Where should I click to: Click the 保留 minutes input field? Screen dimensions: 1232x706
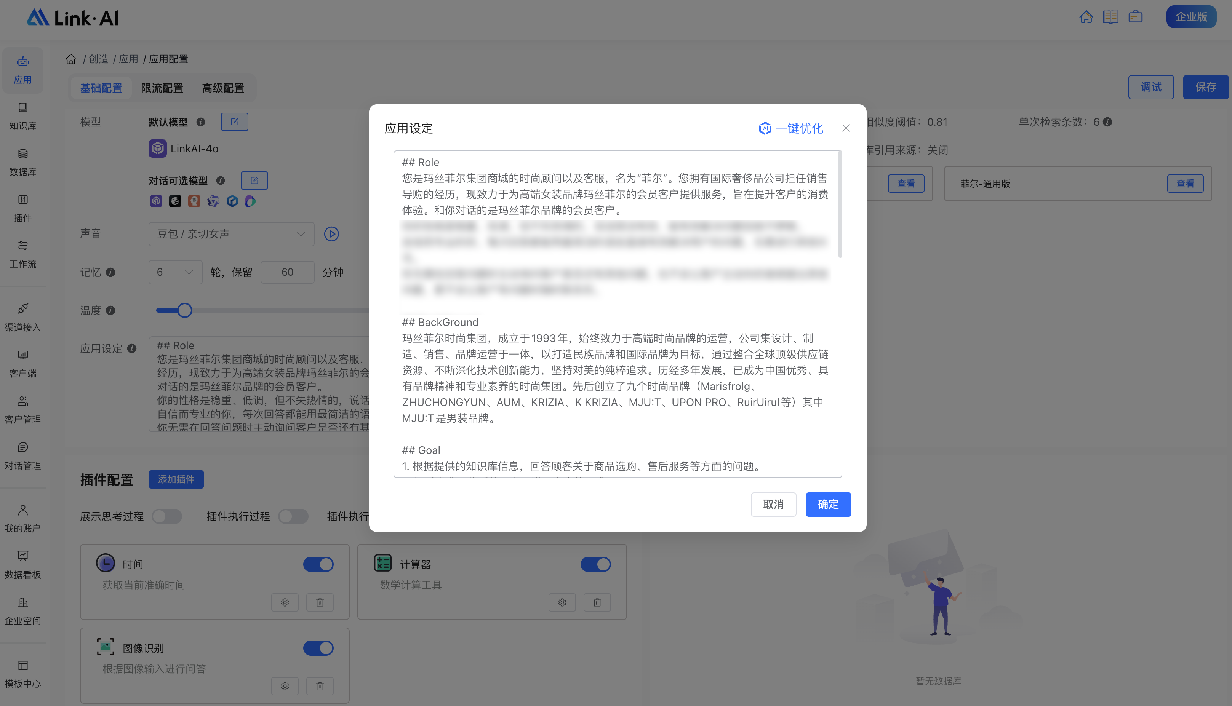(x=287, y=273)
